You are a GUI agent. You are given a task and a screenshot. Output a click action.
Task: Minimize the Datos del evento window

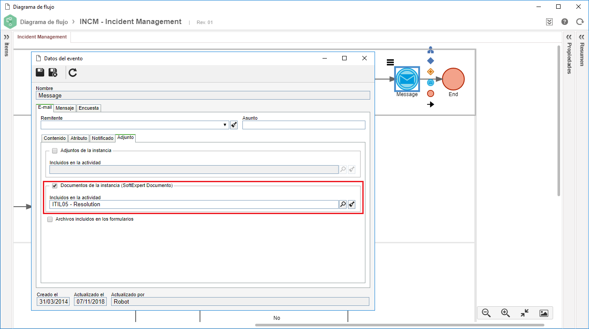click(x=324, y=58)
